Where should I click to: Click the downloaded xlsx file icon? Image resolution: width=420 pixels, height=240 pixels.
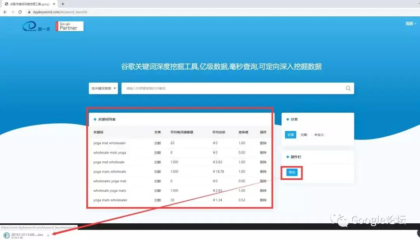coord(7,235)
